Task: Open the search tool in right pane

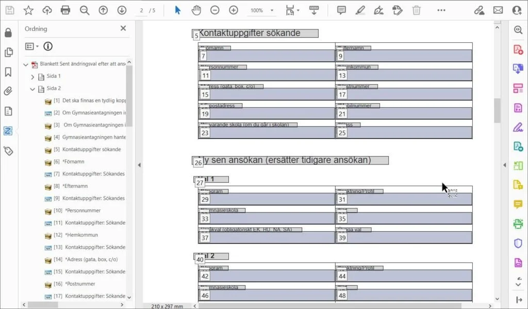Action: (518, 29)
